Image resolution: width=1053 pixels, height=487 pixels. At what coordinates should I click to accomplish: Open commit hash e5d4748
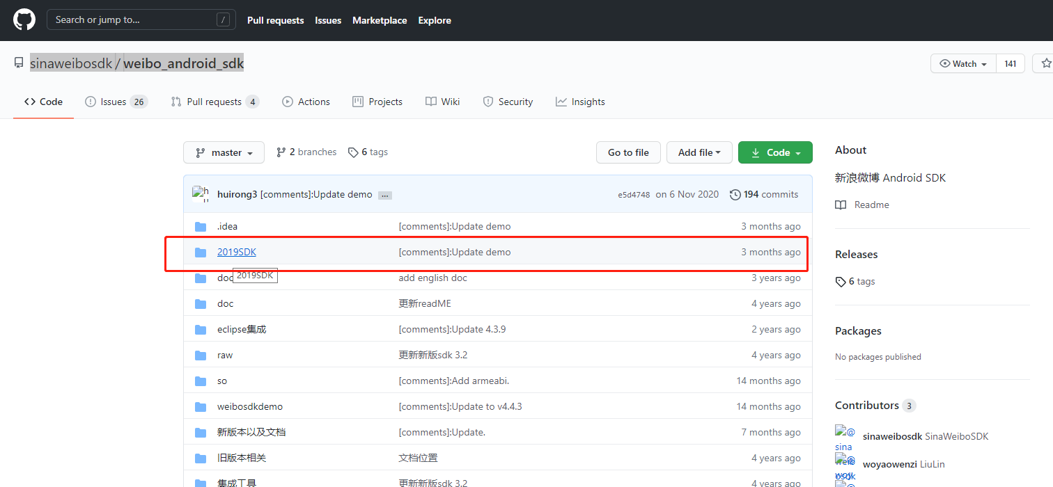point(634,195)
